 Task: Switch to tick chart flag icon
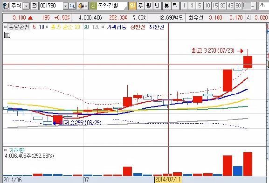(175, 6)
